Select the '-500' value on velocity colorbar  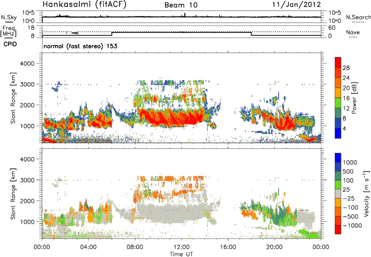(351, 216)
